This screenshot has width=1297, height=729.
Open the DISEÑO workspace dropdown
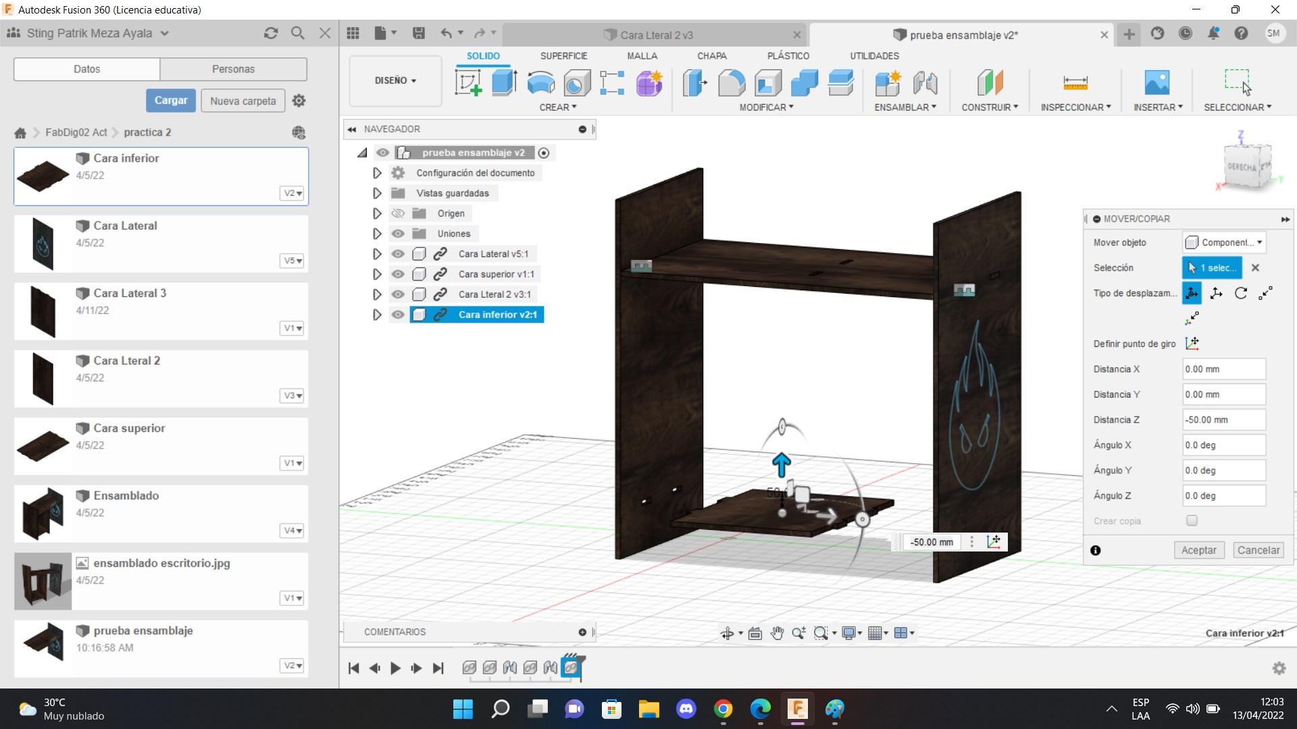(395, 81)
